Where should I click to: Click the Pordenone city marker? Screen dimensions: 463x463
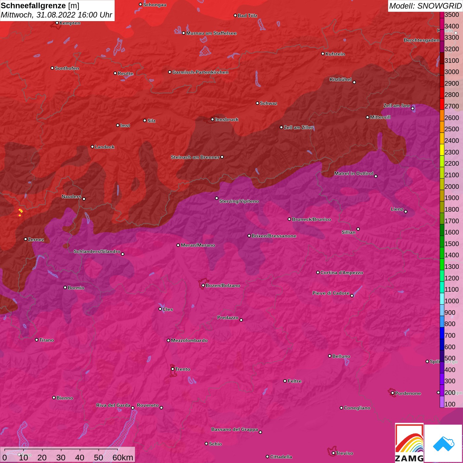393,393
